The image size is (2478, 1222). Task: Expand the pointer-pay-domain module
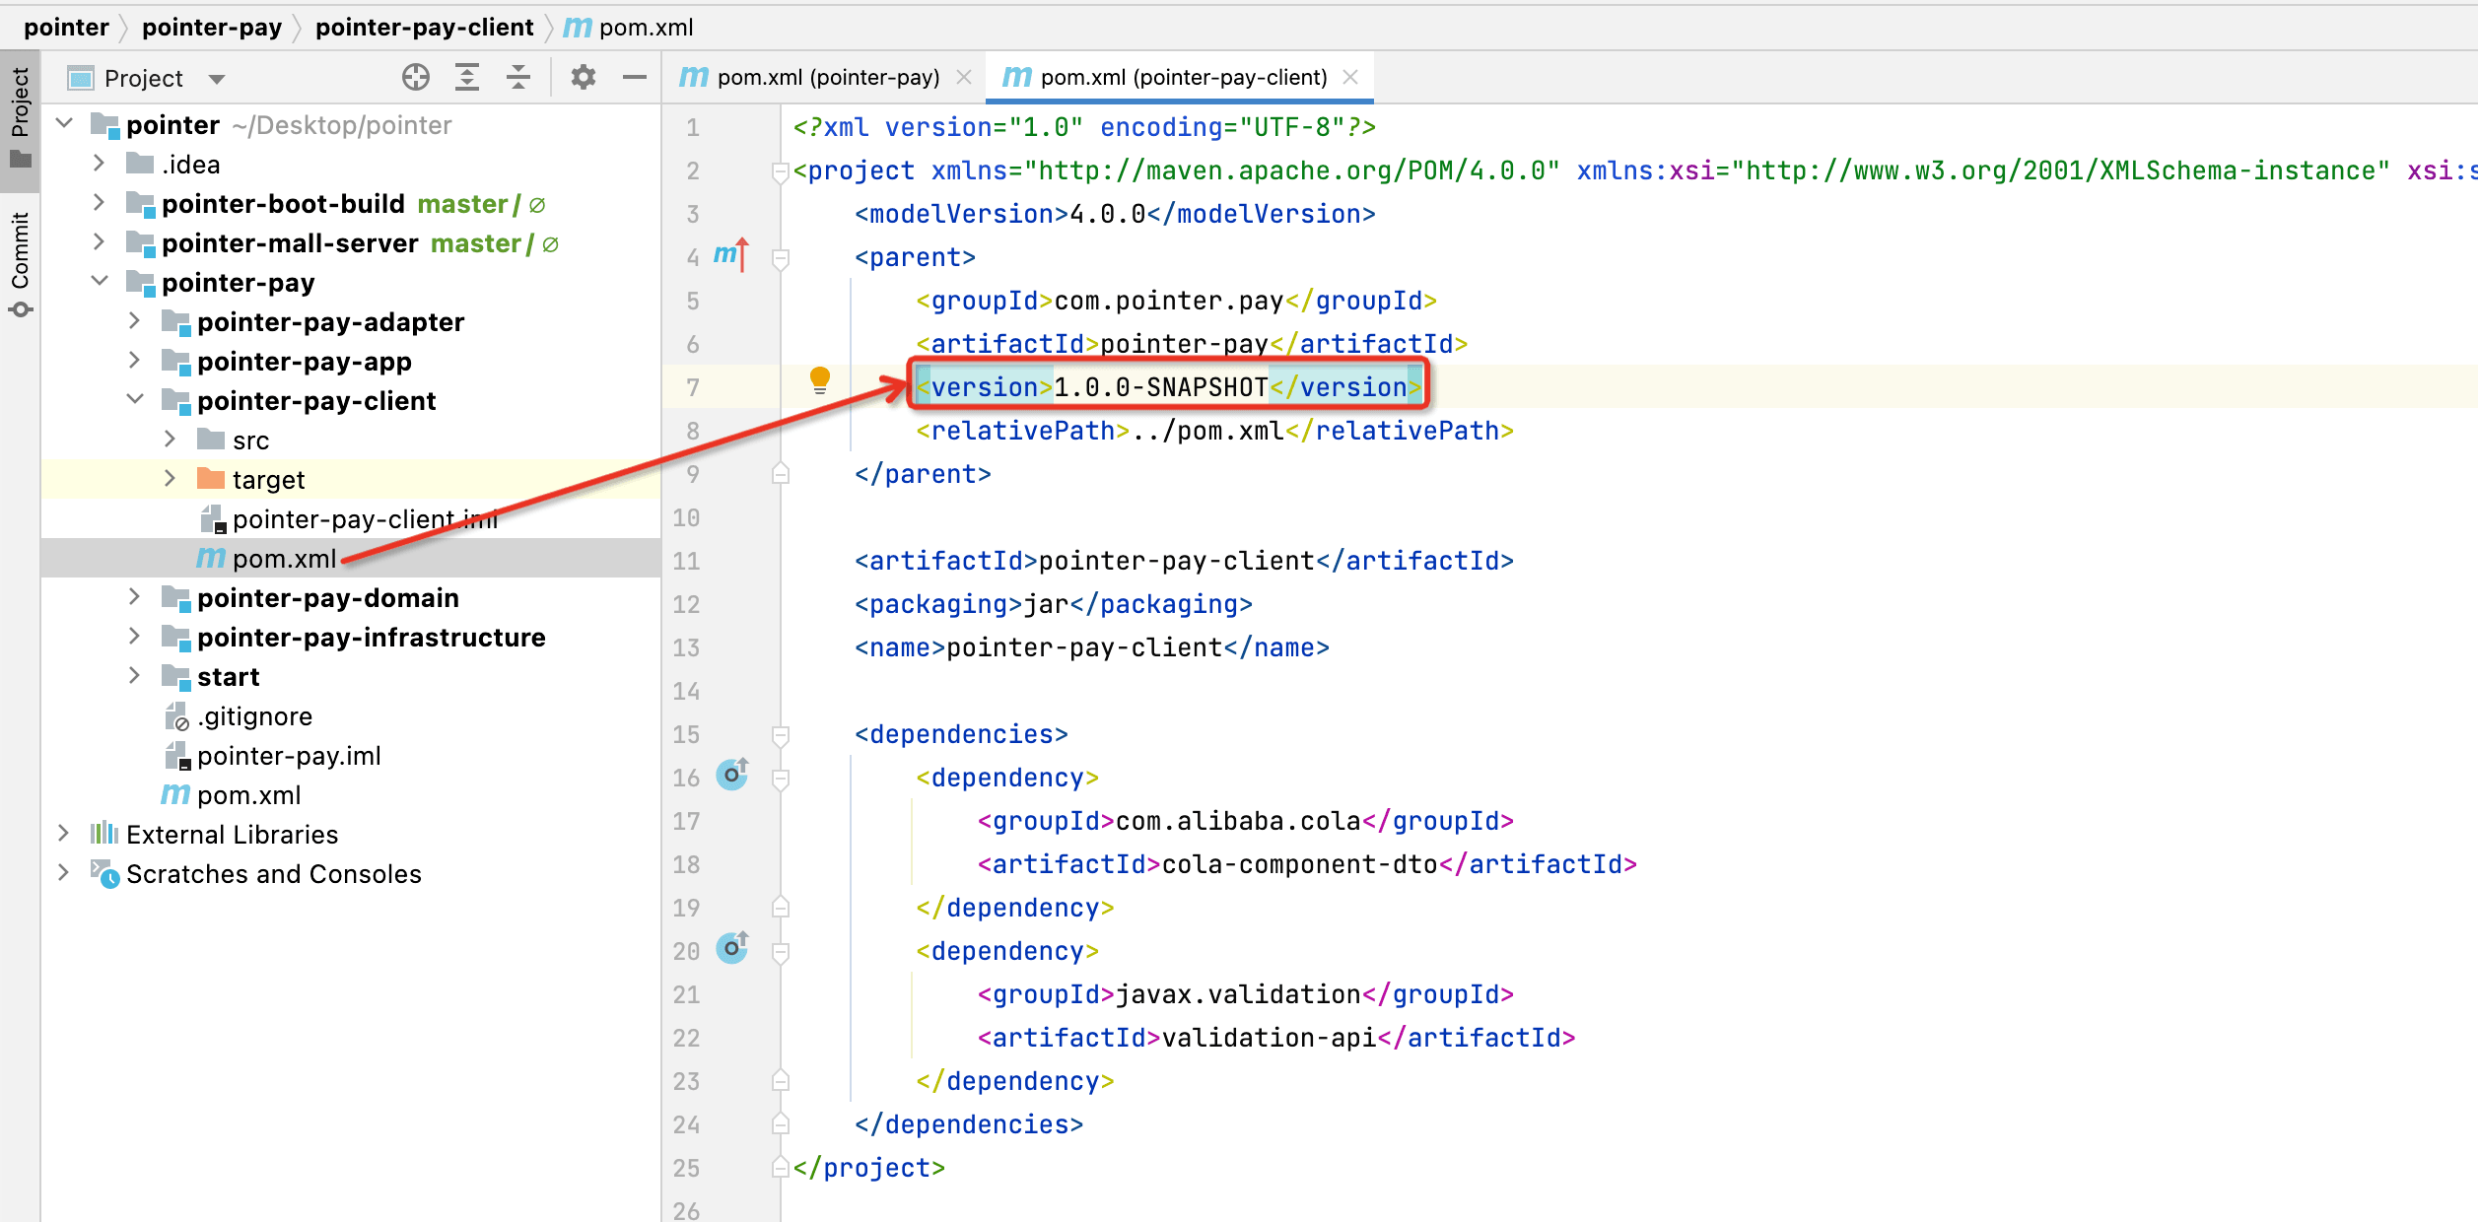(135, 596)
